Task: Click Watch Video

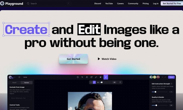Action: (107, 59)
